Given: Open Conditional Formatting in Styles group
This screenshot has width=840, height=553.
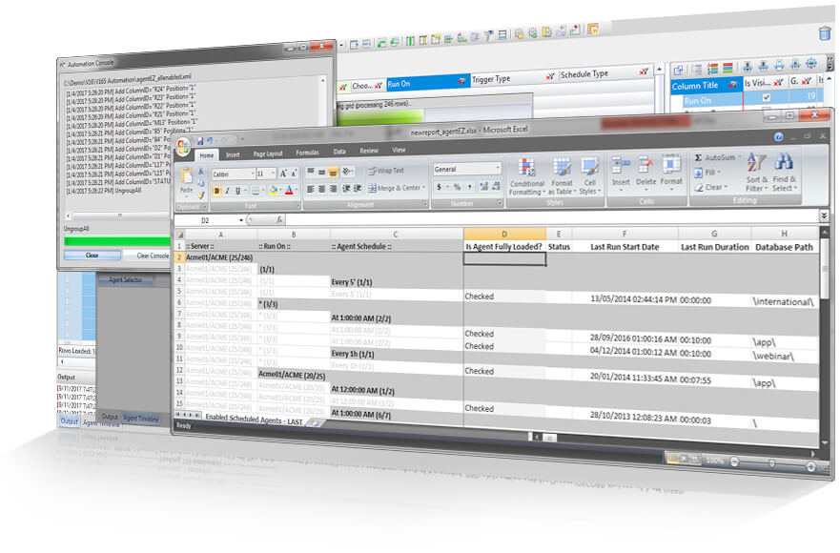Looking at the screenshot, I should tap(526, 176).
